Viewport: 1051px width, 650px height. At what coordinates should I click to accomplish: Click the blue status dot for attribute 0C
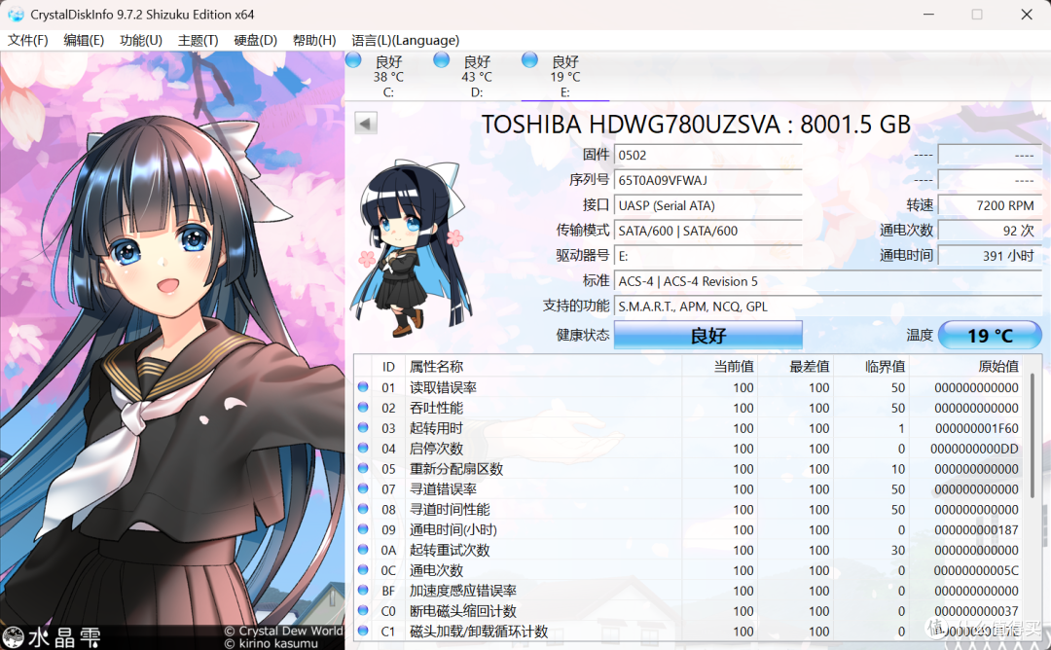(x=363, y=569)
